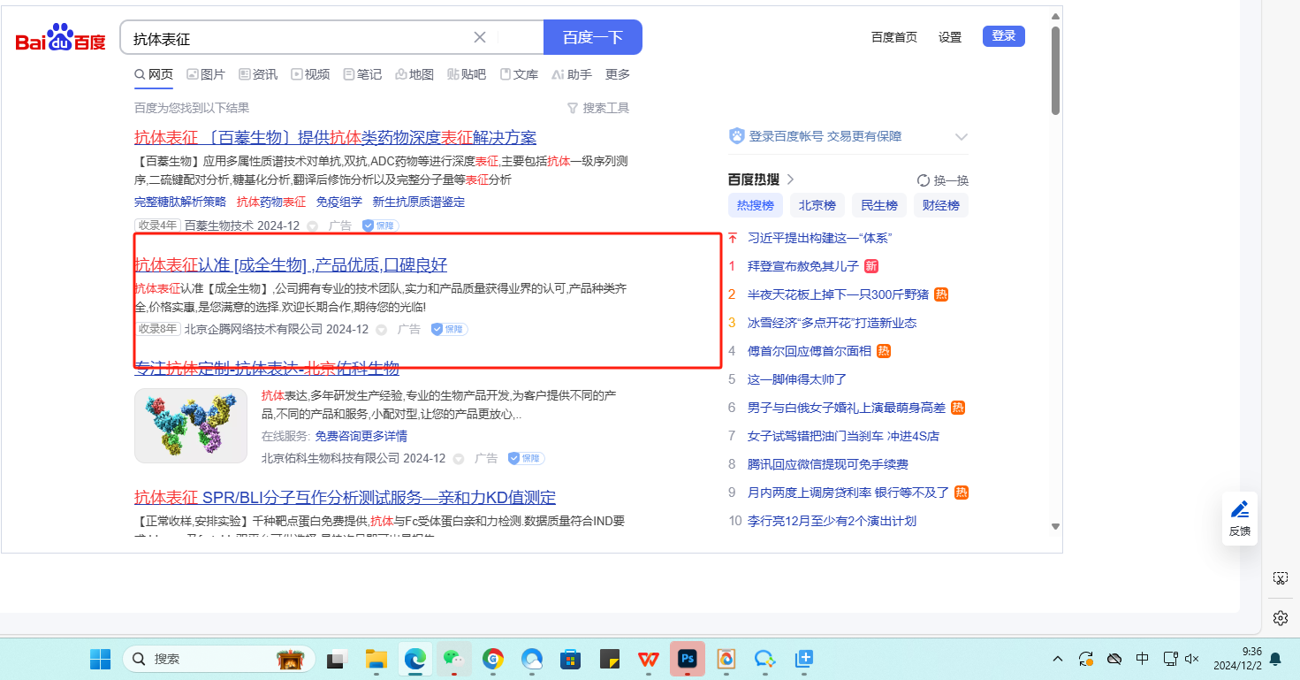Open the 抗体表征 SPR/BLI result link
The image size is (1300, 680).
click(x=345, y=497)
